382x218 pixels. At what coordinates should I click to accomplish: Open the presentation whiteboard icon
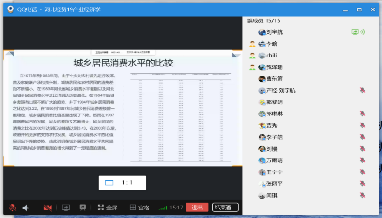83,208
